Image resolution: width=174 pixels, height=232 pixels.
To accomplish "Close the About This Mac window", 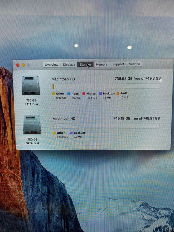I will point(18,65).
